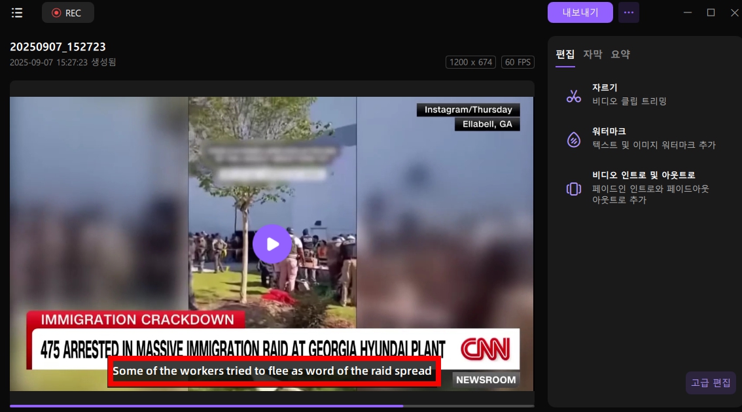Open the three-dot more options menu

coord(628,12)
